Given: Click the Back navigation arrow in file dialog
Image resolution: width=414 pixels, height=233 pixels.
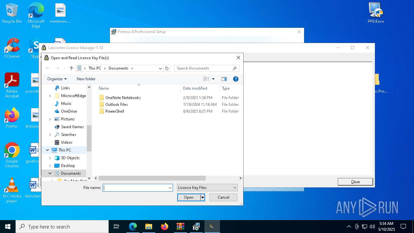Looking at the screenshot, I should [48, 68].
